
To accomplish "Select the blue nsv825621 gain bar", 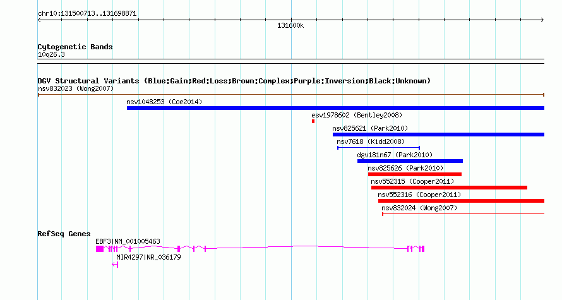I will tap(438, 135).
